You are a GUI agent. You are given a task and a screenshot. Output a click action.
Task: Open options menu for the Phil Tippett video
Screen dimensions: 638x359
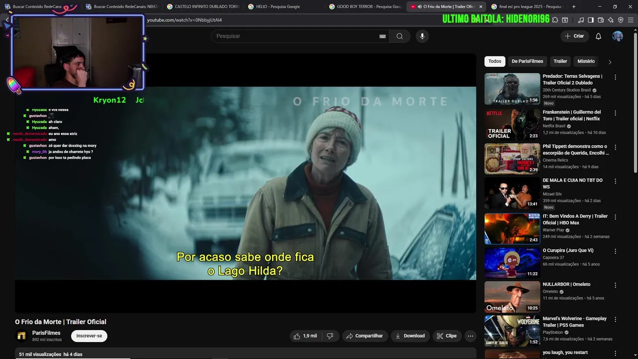(615, 147)
